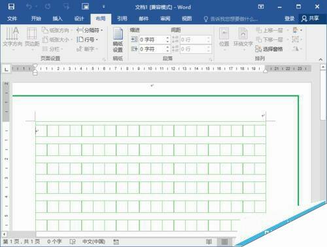Open 稿纸设置 manuscript paper settings

(118, 40)
